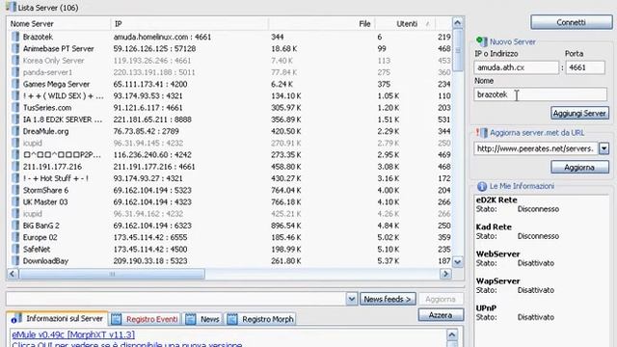617x347 pixels.
Task: Click the news feed address field
Action: (x=175, y=300)
